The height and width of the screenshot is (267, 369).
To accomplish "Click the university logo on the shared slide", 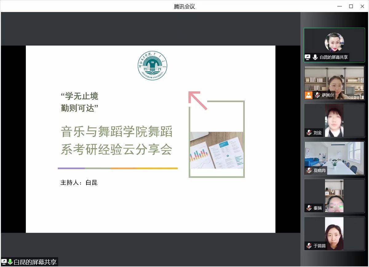I will (x=152, y=66).
